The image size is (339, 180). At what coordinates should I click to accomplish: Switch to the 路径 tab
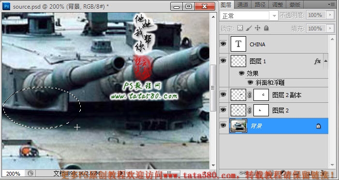click(260, 5)
